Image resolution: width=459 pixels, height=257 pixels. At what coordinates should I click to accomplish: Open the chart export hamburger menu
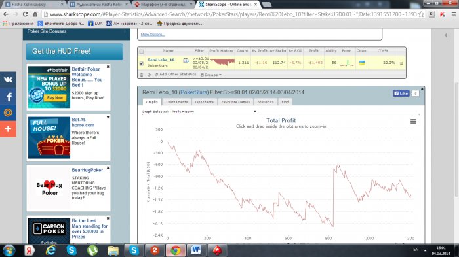click(x=413, y=121)
